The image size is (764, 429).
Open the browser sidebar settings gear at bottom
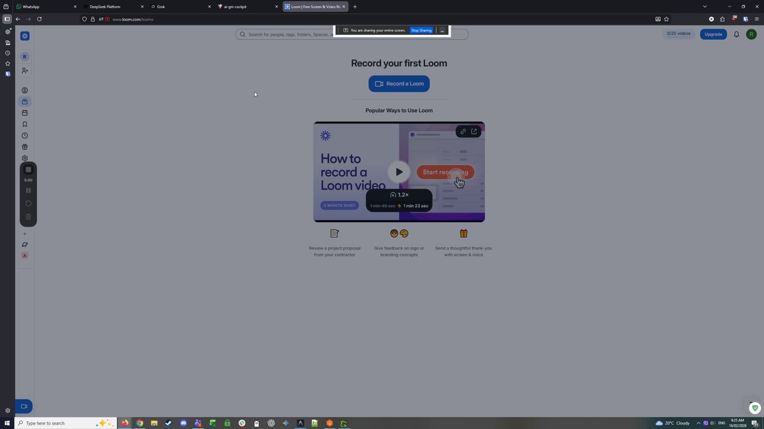[x=7, y=411]
